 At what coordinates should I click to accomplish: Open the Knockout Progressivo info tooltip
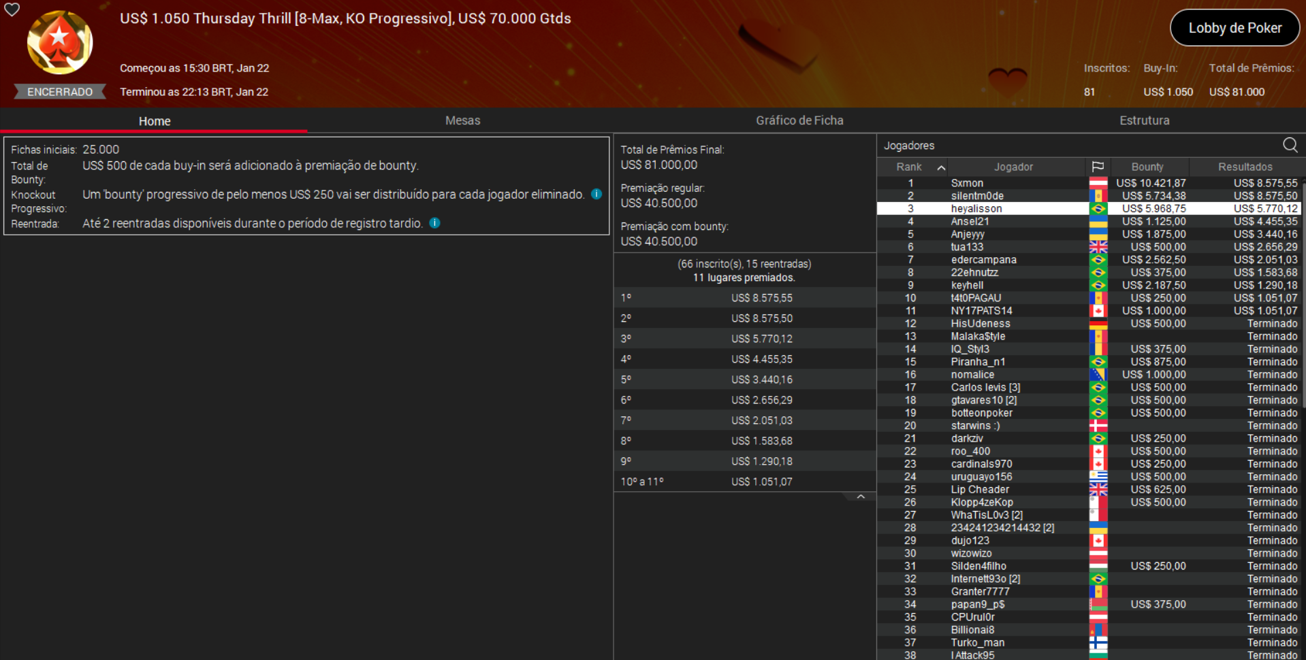(x=597, y=194)
